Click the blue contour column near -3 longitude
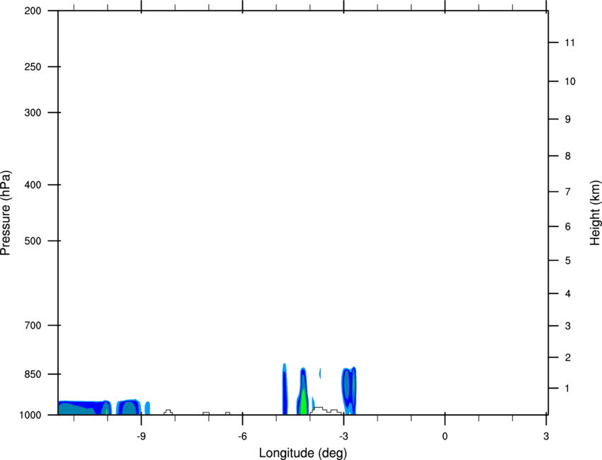Image resolution: width=602 pixels, height=460 pixels. (x=348, y=391)
